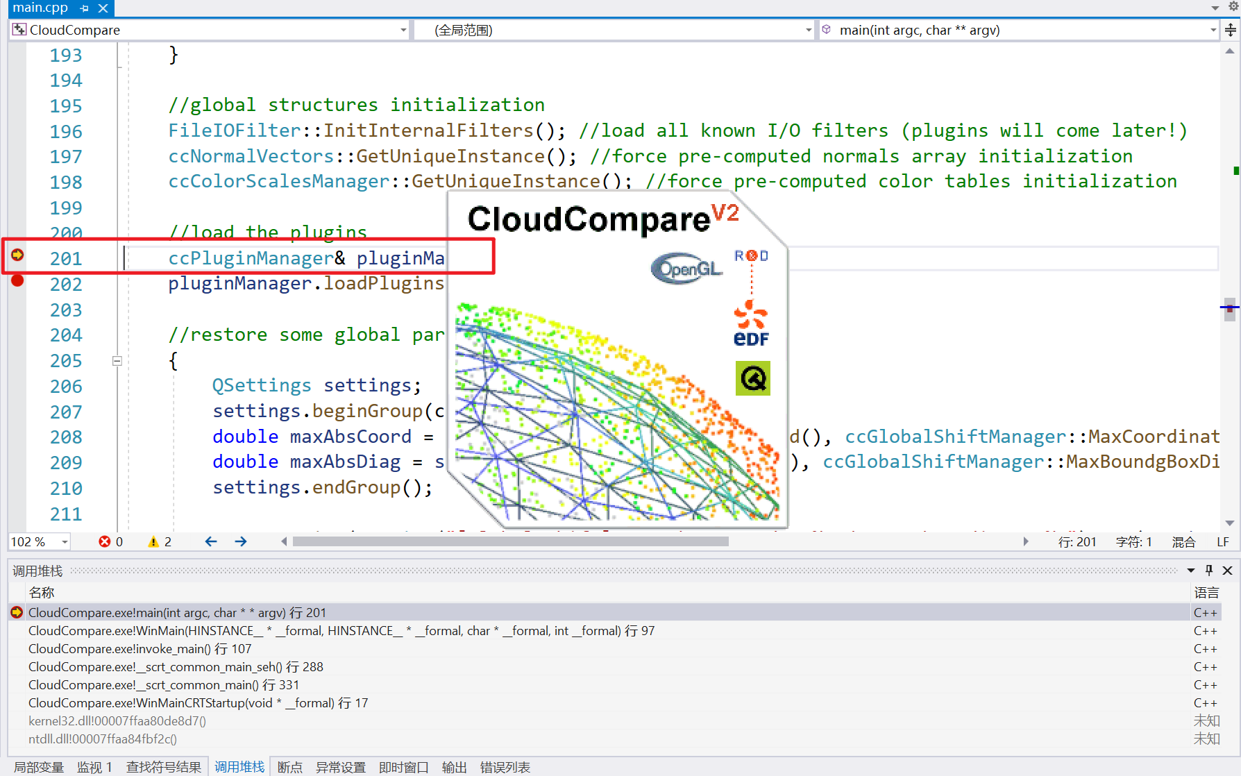
Task: Pin the main.cpp tab
Action: pyautogui.click(x=85, y=8)
